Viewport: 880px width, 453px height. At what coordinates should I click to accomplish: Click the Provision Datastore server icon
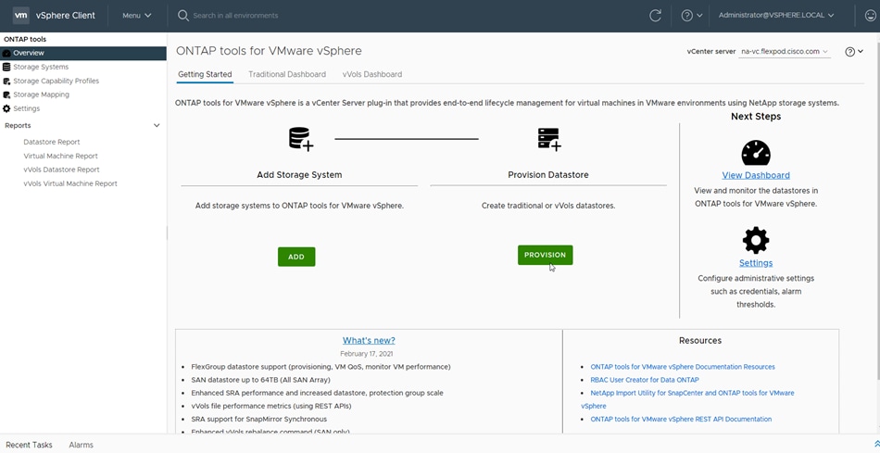pos(549,139)
